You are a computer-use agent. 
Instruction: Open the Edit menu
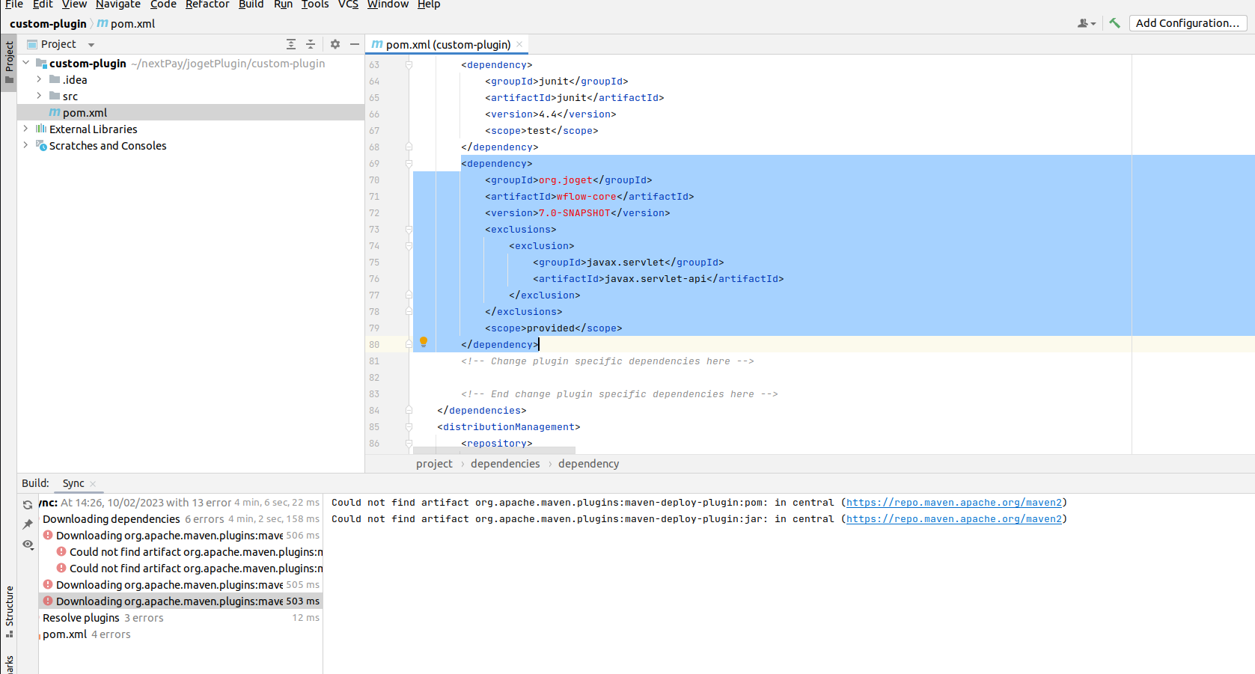[x=43, y=4]
